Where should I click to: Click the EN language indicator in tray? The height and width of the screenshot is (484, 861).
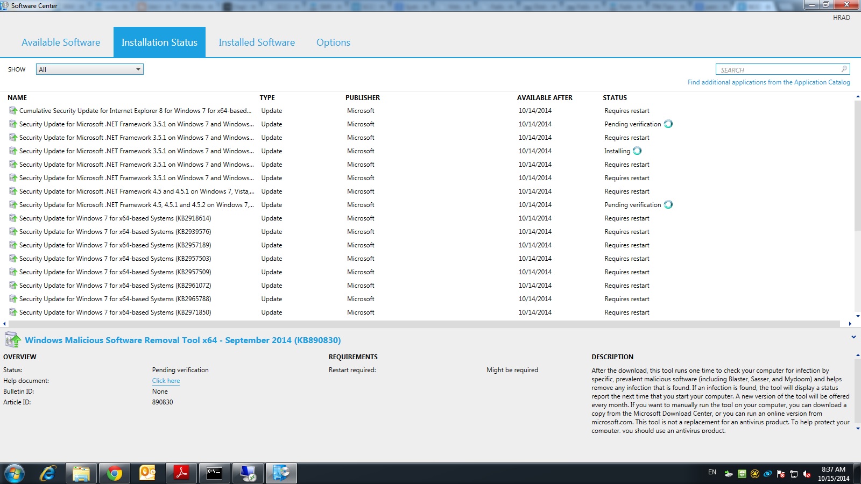tap(712, 472)
